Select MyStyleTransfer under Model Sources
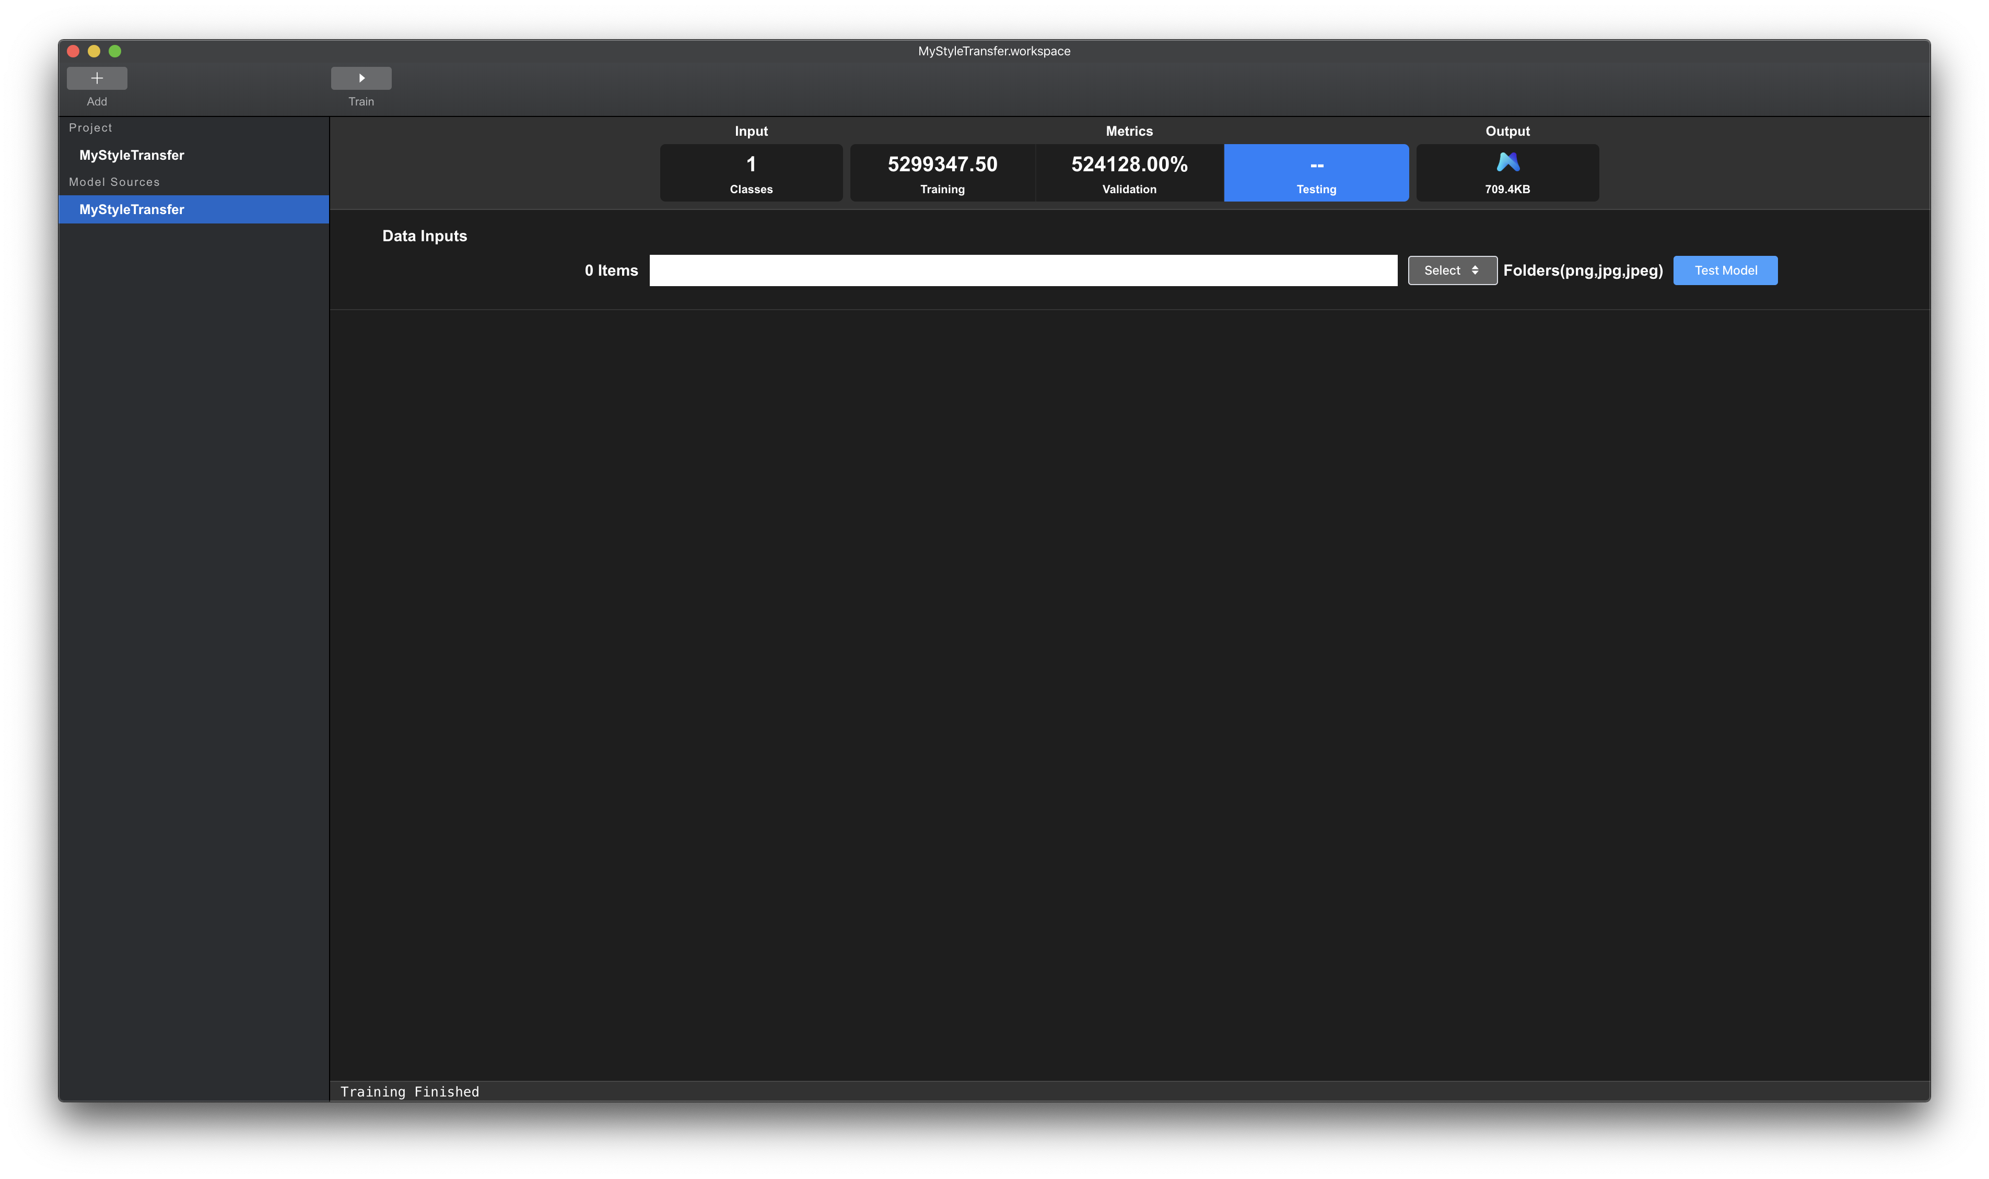Image resolution: width=1989 pixels, height=1179 pixels. tap(132, 209)
